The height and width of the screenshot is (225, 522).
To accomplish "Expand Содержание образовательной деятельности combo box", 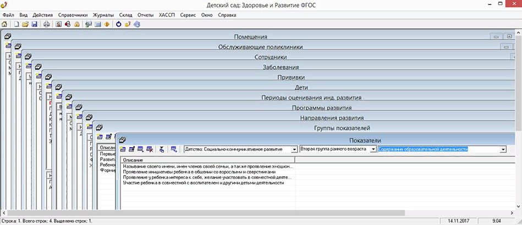I will click(503, 149).
